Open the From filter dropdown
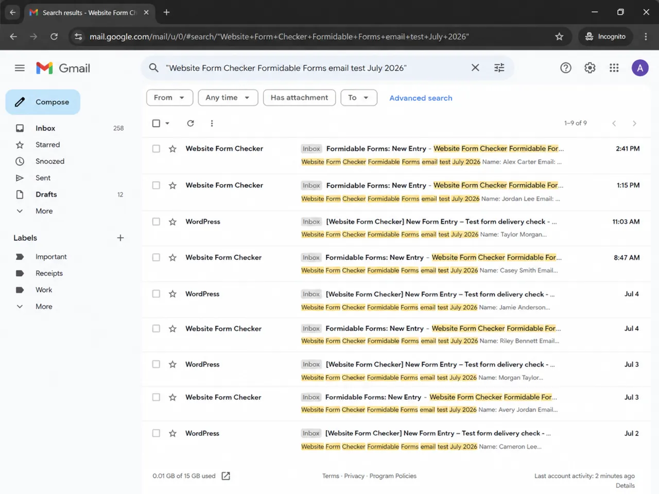This screenshot has height=494, width=659. pos(169,98)
